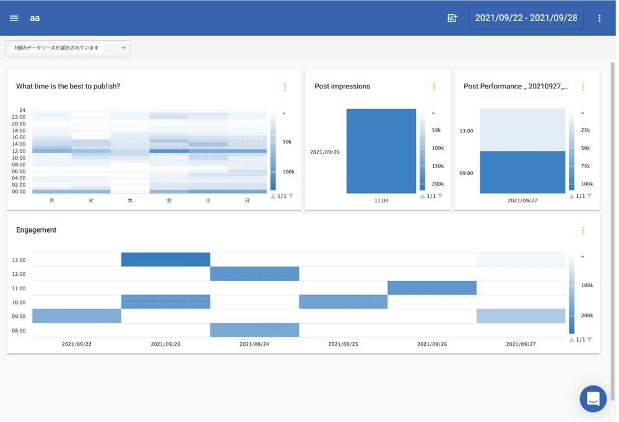Open Post impressions card options menu
619x422 pixels.
[x=434, y=87]
